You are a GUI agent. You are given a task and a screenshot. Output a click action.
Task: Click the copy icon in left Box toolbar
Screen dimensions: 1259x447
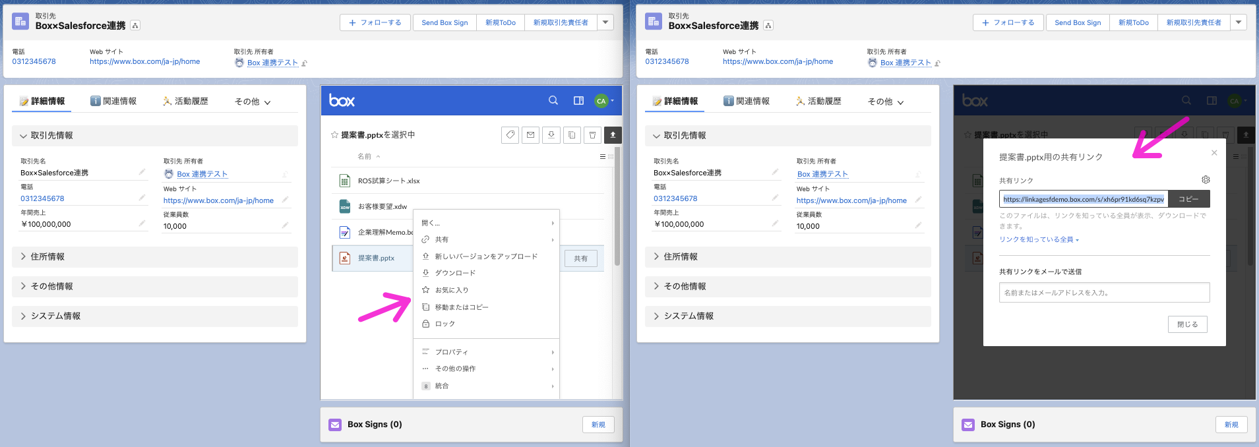(x=572, y=134)
